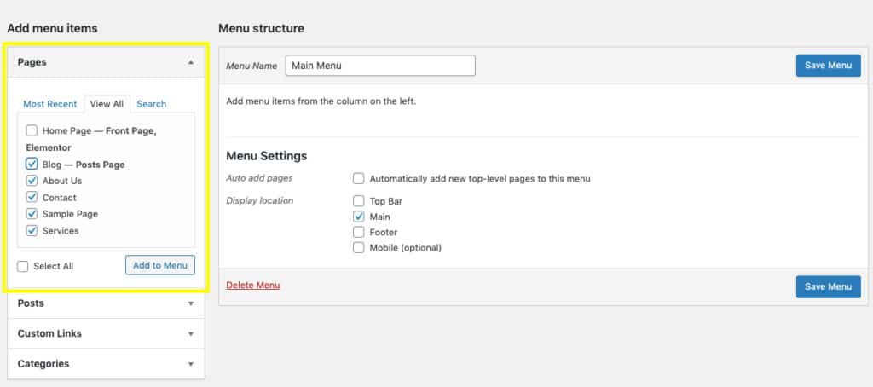Click the Add to Menu button
Image resolution: width=873 pixels, height=387 pixels.
(x=160, y=266)
